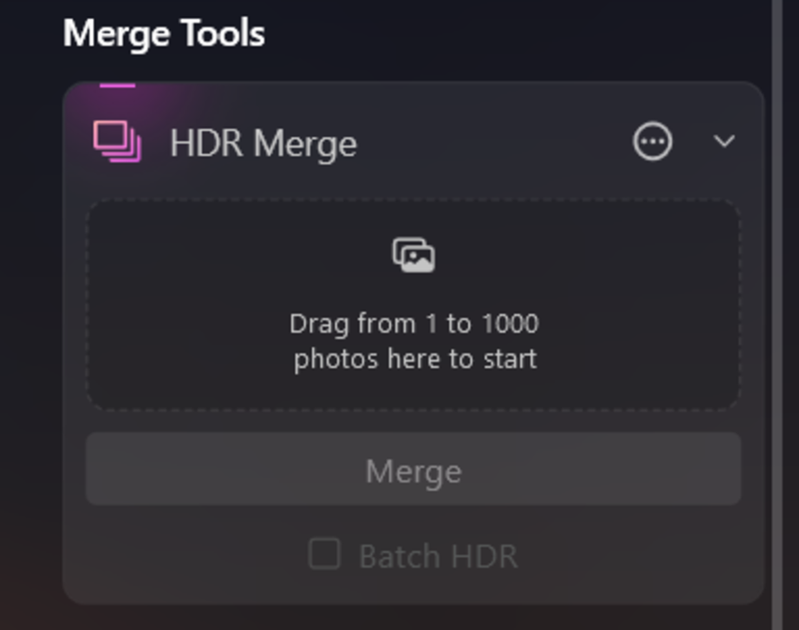The image size is (799, 630).
Task: Click the "photos here to start" text
Action: coord(415,359)
